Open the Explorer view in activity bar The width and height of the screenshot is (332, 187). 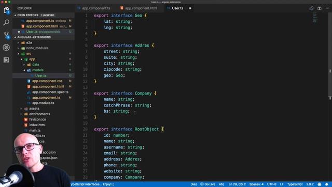pos(6,10)
